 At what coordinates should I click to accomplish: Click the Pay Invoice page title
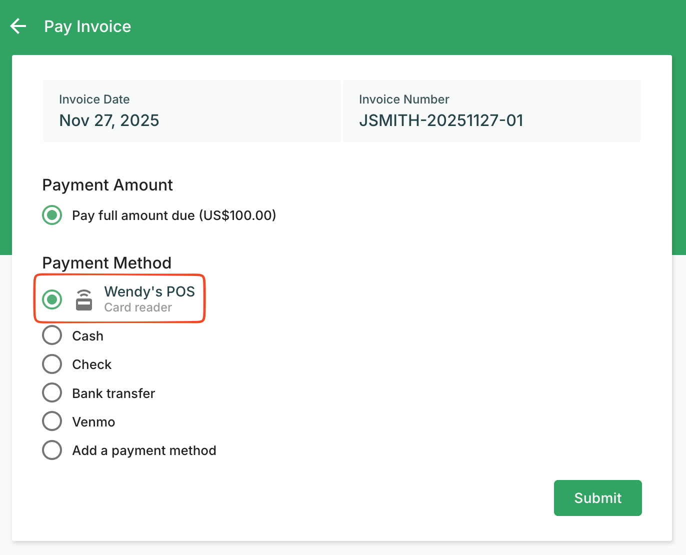(x=87, y=26)
